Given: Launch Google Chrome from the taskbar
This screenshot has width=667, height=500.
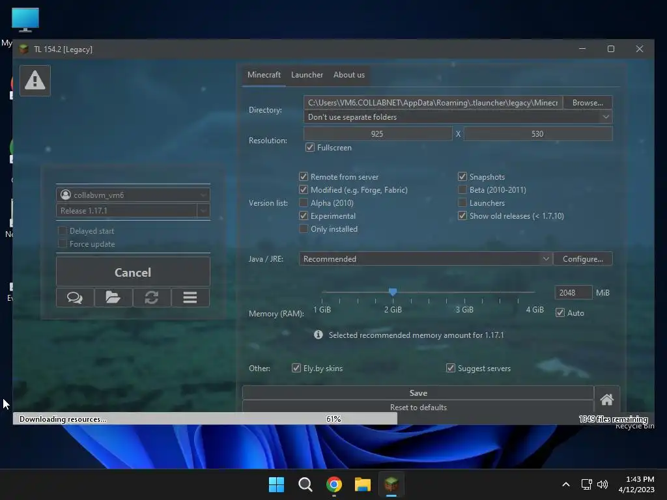Looking at the screenshot, I should (334, 484).
